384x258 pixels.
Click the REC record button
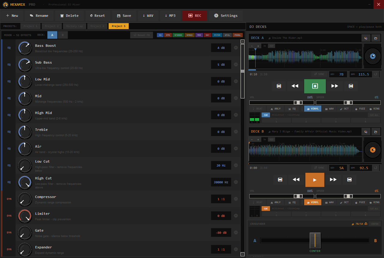[195, 16]
